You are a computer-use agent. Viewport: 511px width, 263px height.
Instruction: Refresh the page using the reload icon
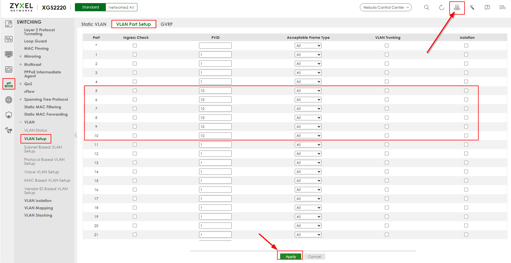tap(441, 7)
